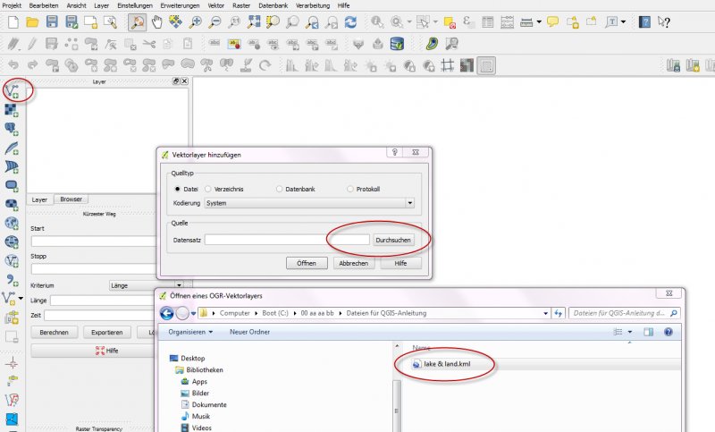
Task: Open the Kodierung System dropdown
Action: 309,203
